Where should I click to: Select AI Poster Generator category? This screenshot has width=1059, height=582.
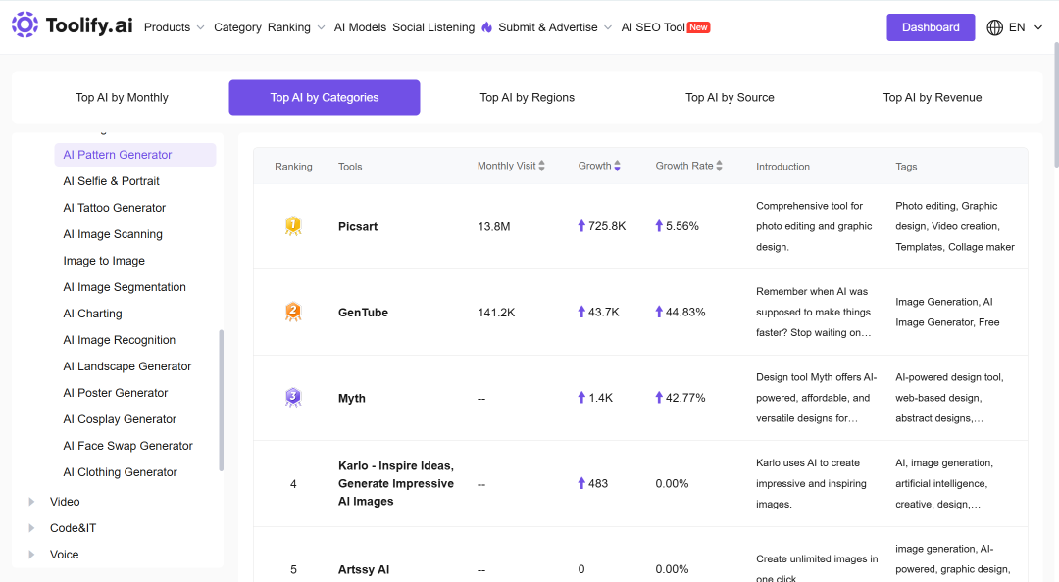tap(116, 392)
